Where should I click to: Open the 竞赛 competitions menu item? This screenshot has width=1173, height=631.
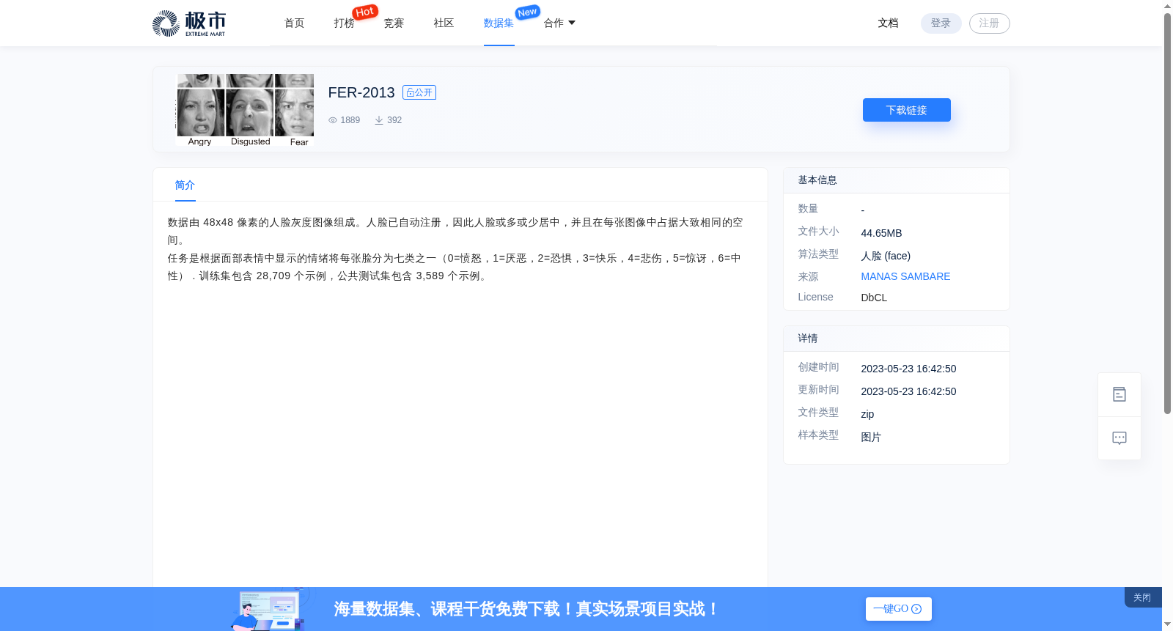394,23
